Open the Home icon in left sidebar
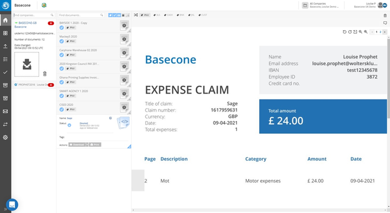Viewport: 390px width, 213px height. point(5,20)
